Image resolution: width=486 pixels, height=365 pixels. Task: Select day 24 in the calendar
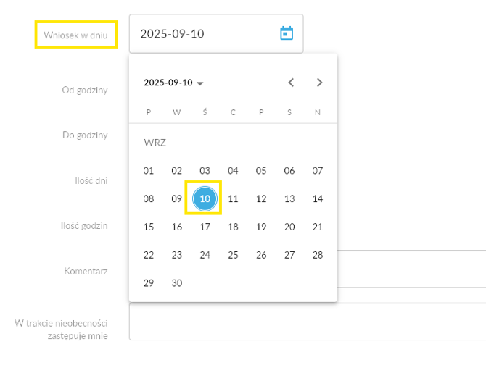(x=205, y=255)
